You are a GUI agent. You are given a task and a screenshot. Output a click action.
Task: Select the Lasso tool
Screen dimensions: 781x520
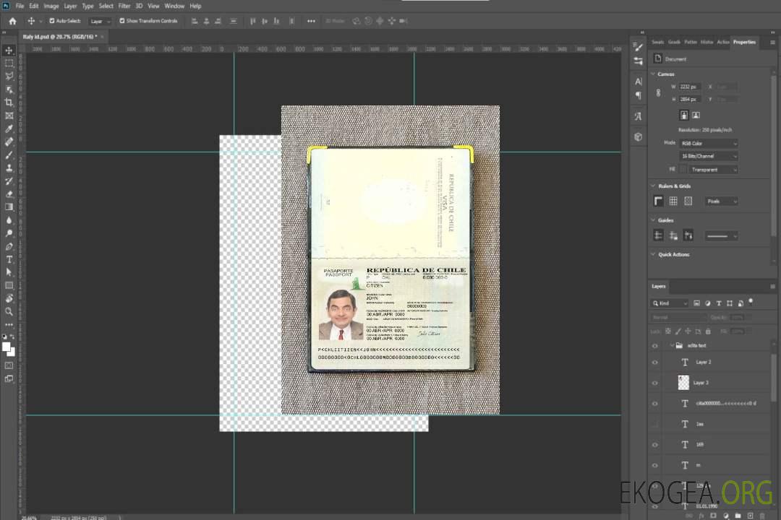click(x=9, y=76)
